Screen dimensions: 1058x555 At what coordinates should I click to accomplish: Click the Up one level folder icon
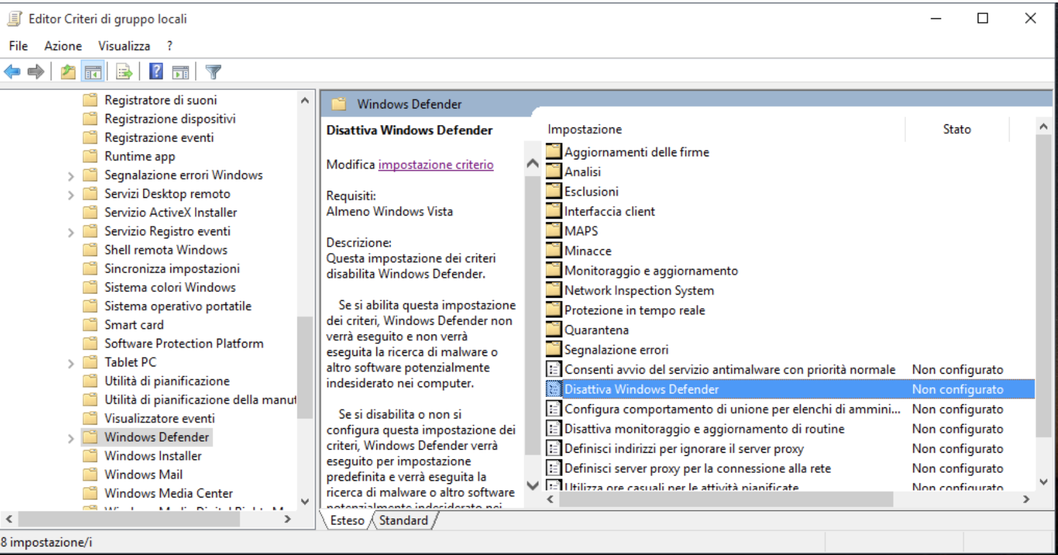coord(68,72)
